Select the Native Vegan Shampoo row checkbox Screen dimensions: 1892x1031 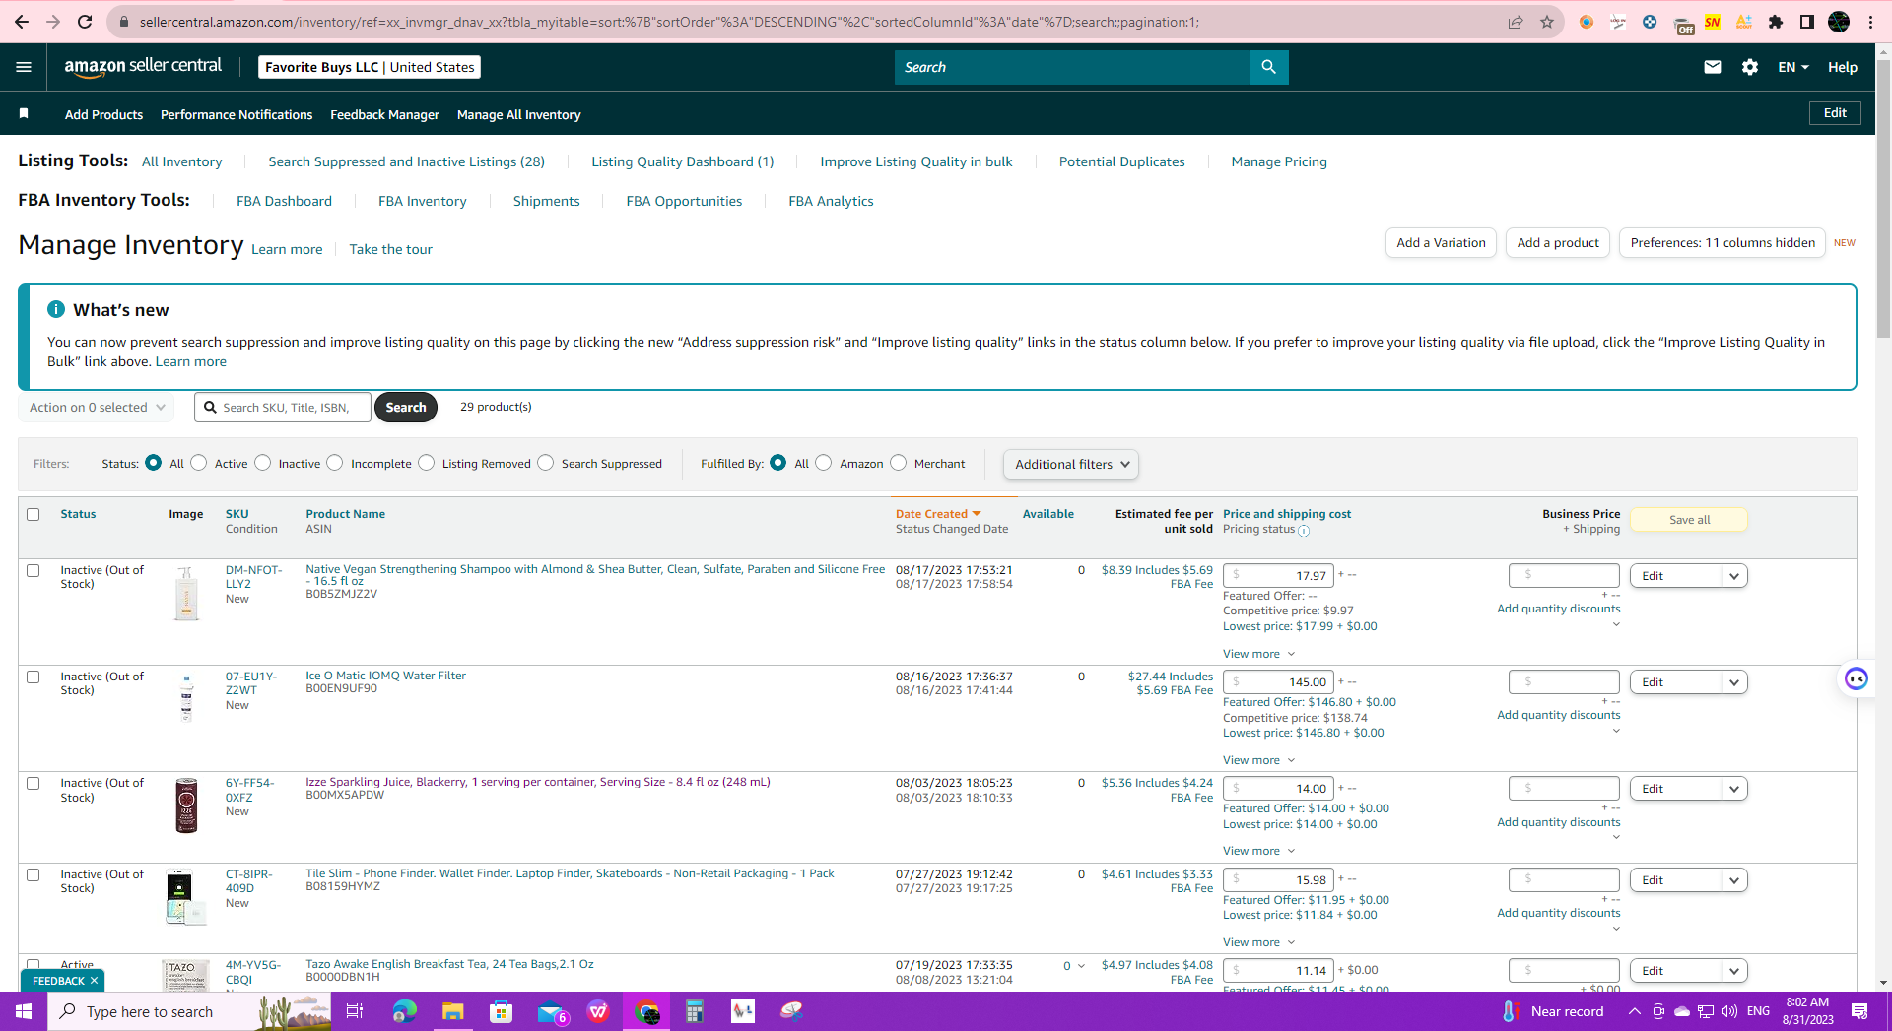34,570
